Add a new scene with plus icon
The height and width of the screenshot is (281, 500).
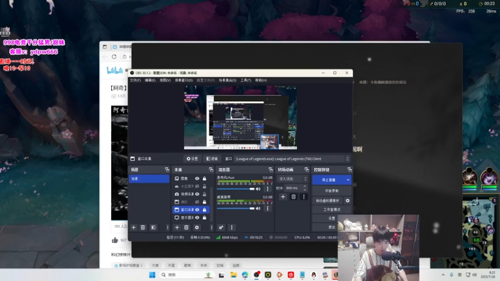click(x=134, y=227)
